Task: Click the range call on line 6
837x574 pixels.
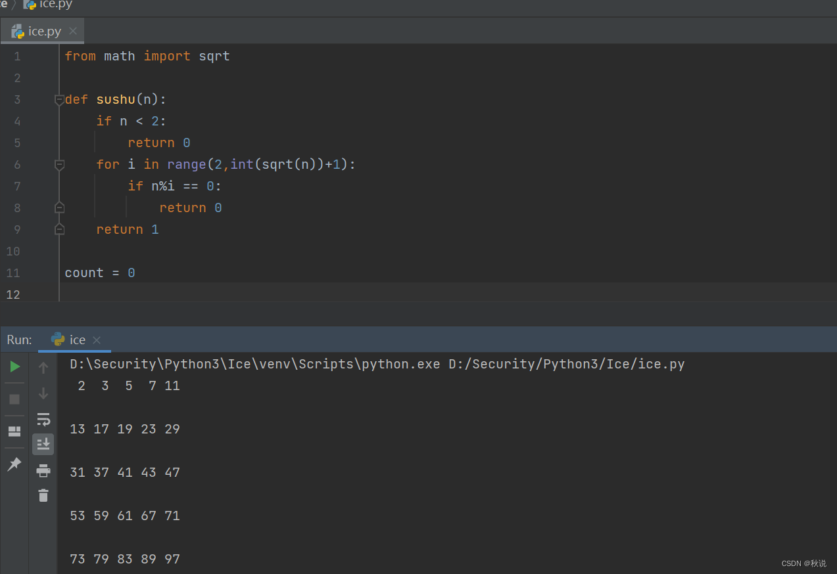Action: (x=262, y=165)
